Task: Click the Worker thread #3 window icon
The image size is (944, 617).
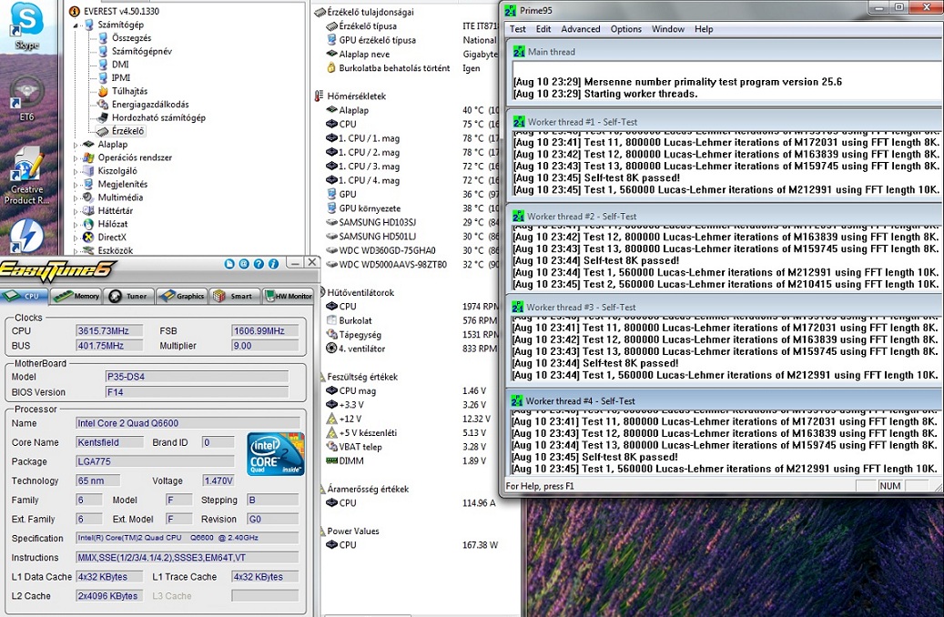Action: coord(516,308)
